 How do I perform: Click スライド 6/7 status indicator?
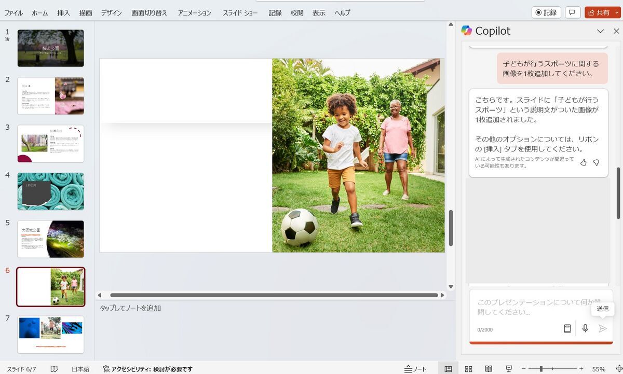(x=21, y=369)
